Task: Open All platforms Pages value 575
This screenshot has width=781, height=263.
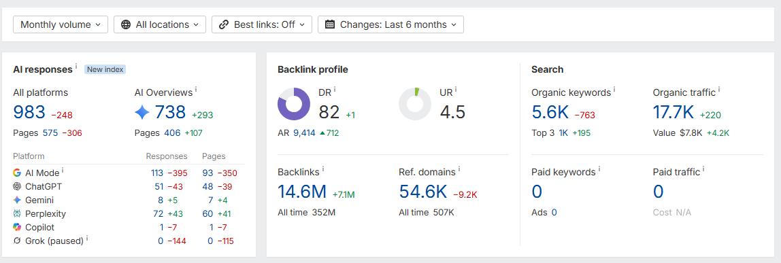Action: point(50,133)
